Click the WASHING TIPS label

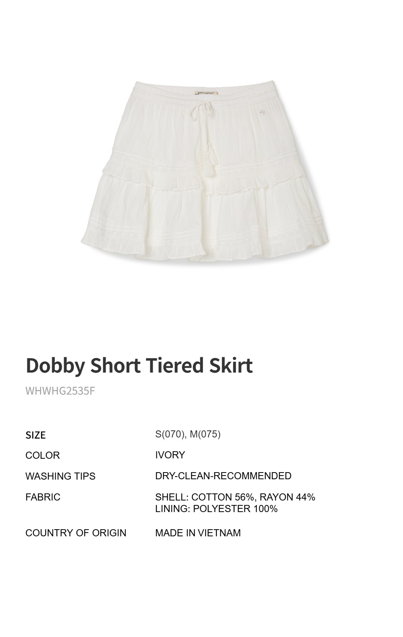(60, 476)
